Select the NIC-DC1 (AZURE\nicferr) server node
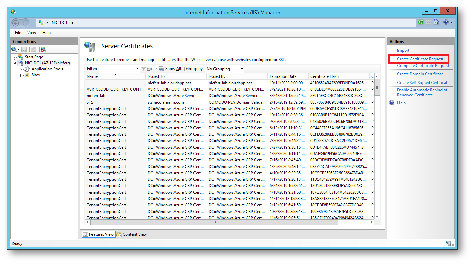Screen dimensions: 472x264 (47, 63)
